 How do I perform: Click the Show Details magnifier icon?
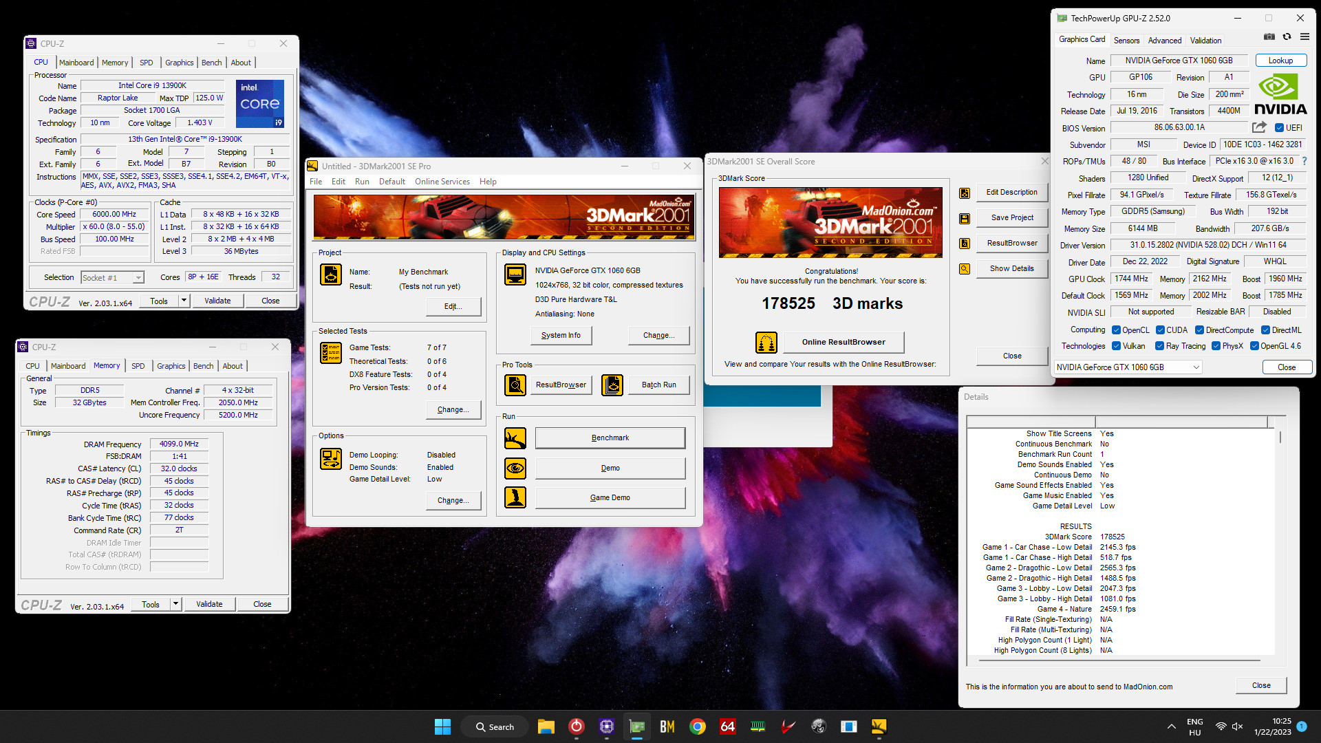(965, 269)
